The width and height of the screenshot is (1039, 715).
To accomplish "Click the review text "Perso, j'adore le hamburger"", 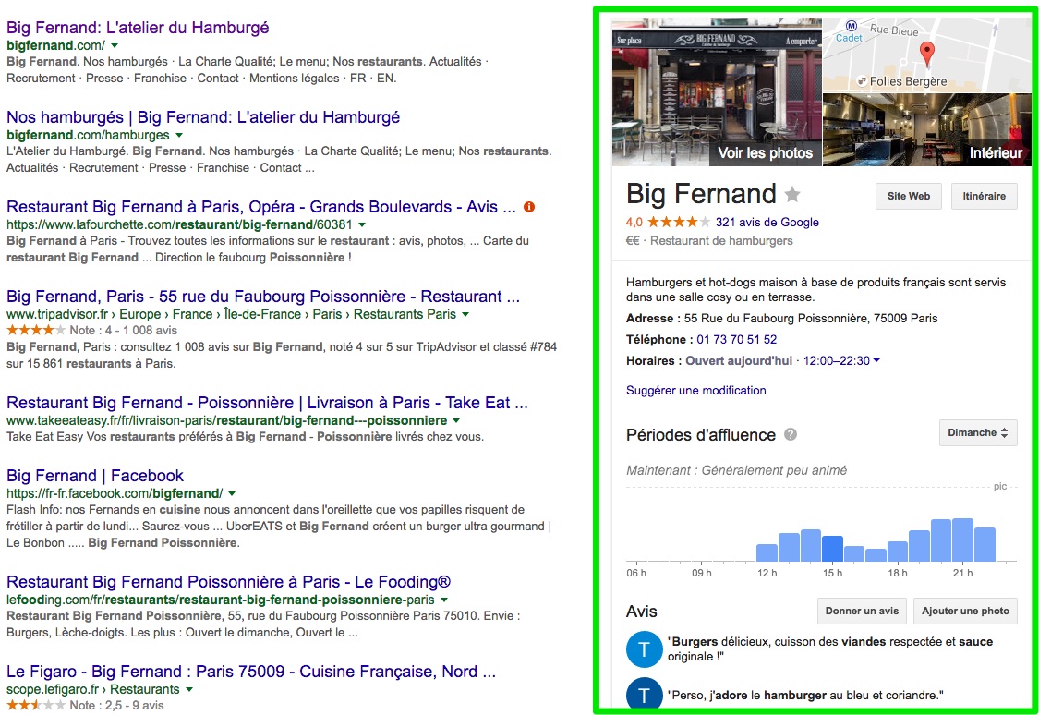I will pyautogui.click(x=805, y=695).
